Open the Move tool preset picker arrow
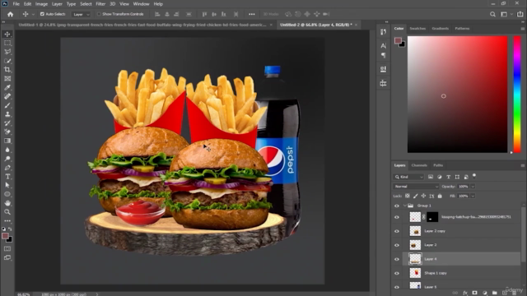This screenshot has width=527, height=296. pyautogui.click(x=33, y=15)
